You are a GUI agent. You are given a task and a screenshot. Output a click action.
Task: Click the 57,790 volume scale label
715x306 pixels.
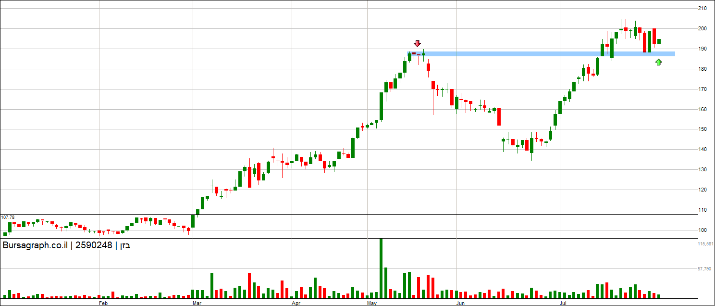click(x=705, y=269)
